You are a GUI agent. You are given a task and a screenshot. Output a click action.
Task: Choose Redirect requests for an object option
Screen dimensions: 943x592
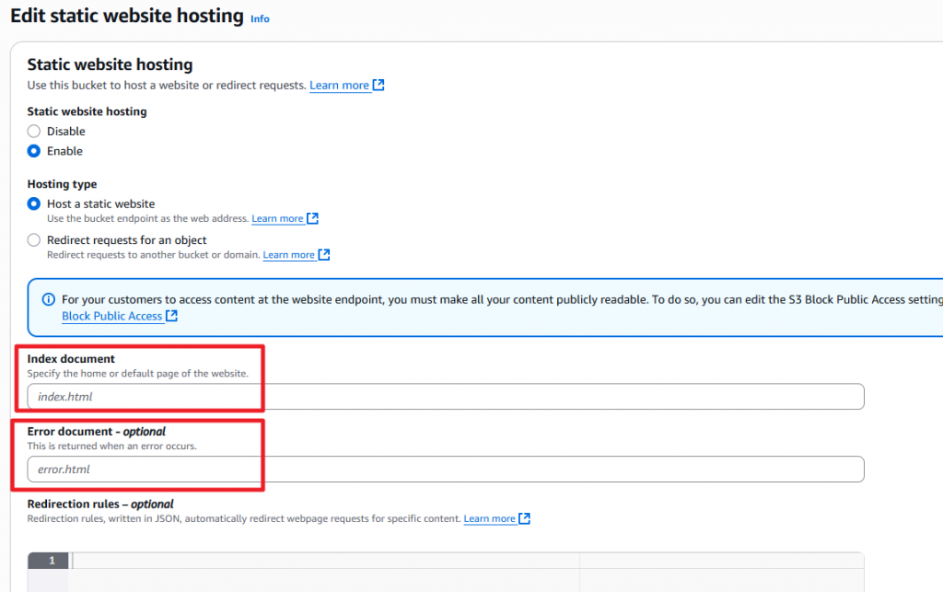(34, 240)
